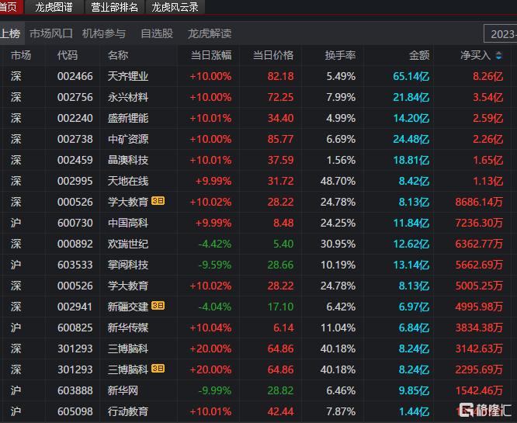
Task: Sort by 净买入 arrow icon
Action: point(499,55)
